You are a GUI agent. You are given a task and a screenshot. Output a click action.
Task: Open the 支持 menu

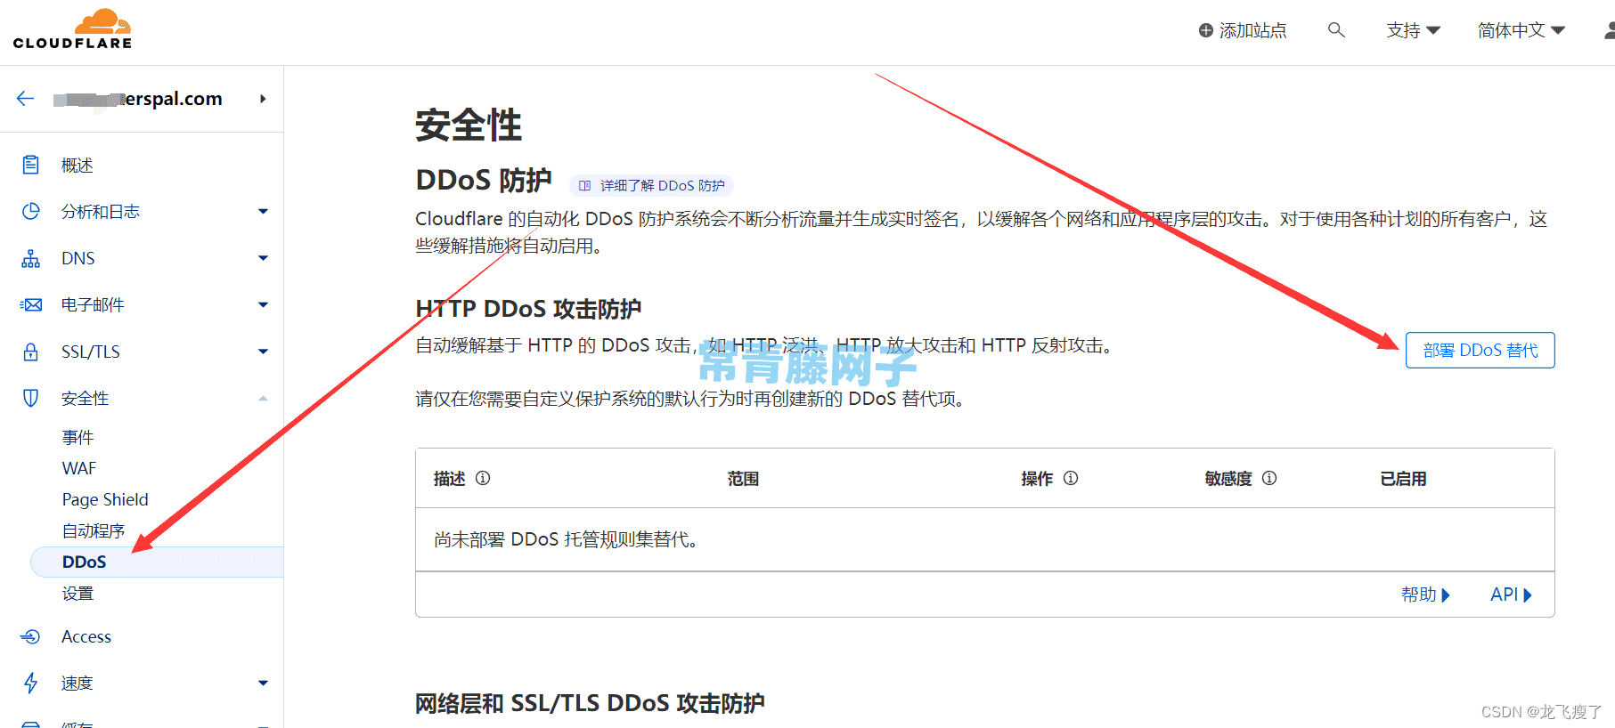1413,30
